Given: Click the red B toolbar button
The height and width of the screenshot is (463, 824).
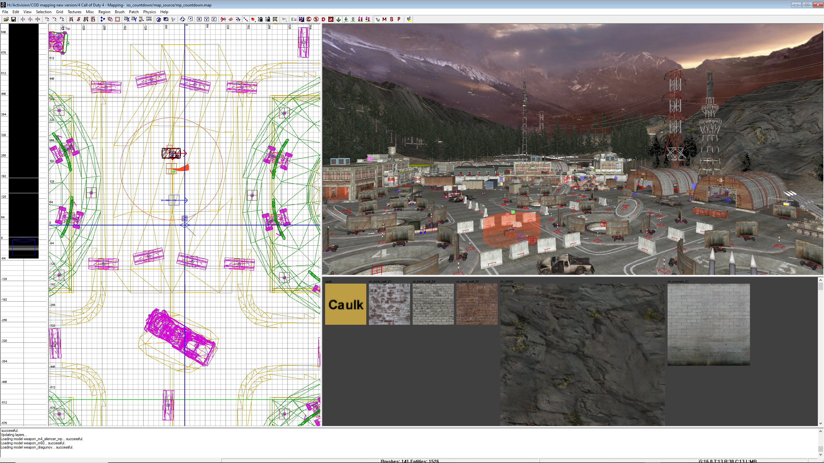Looking at the screenshot, I should pos(392,19).
